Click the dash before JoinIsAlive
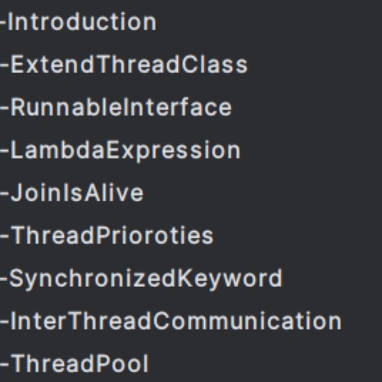The width and height of the screenshot is (382, 382). (4, 194)
